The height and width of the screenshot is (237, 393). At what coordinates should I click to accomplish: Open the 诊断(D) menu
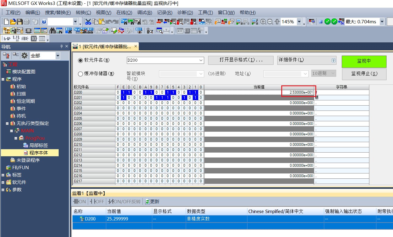click(x=185, y=13)
